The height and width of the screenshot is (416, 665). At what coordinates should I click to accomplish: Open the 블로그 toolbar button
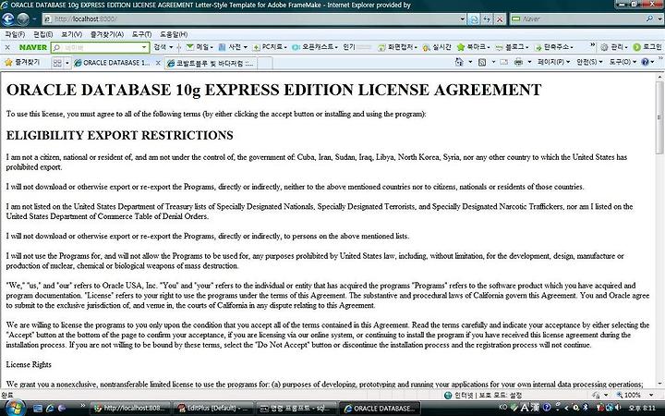pos(512,47)
